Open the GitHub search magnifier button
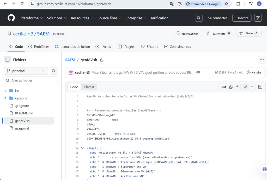 [199, 18]
